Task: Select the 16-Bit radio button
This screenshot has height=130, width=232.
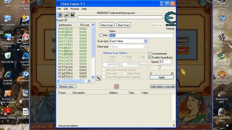Action: [107, 57]
